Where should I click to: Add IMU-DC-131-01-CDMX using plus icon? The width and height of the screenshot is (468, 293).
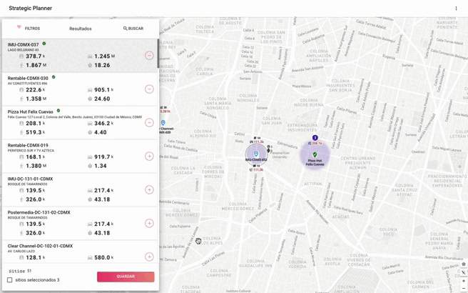click(x=149, y=189)
